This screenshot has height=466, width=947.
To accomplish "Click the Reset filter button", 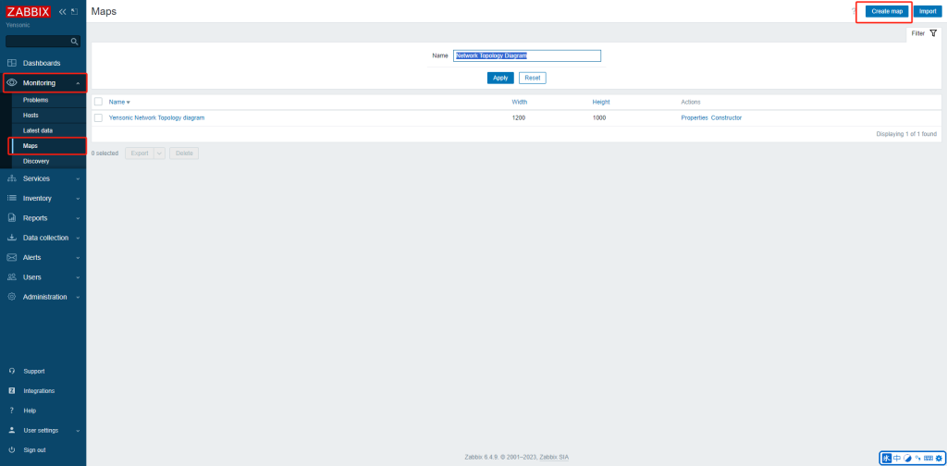I will pyautogui.click(x=533, y=78).
